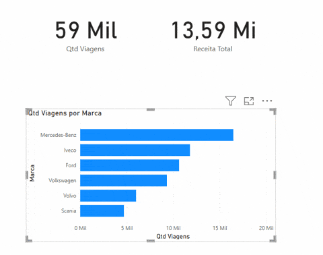Click the bottom-center resize handle of chart
Viewport: 323px width, 255px height.
coord(151,241)
